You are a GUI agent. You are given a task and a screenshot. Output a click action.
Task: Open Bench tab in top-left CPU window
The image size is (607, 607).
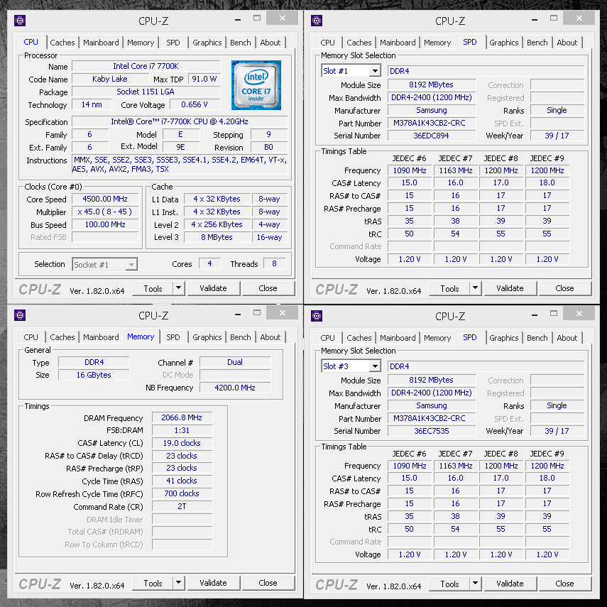[241, 43]
